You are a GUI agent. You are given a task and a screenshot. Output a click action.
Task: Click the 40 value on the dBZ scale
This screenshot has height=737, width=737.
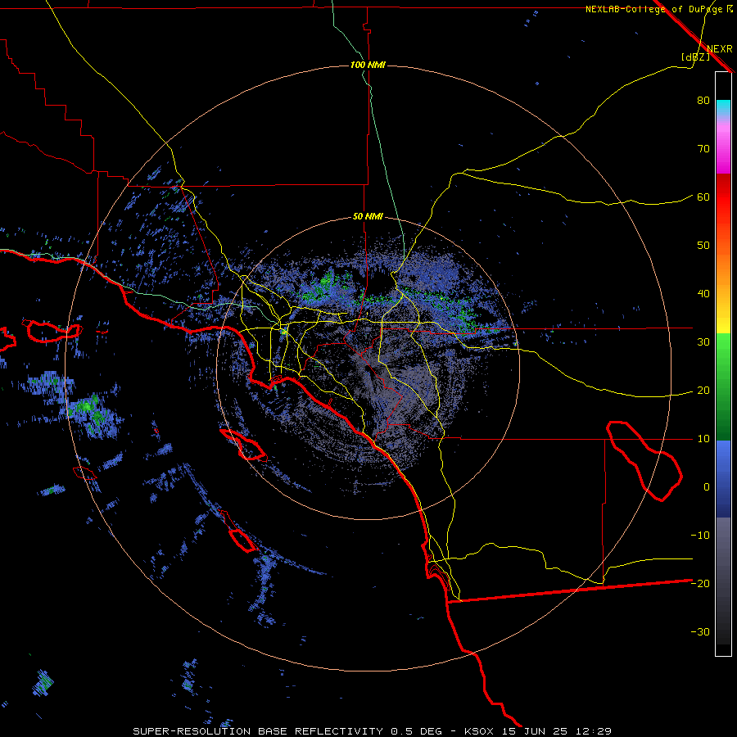click(x=703, y=294)
